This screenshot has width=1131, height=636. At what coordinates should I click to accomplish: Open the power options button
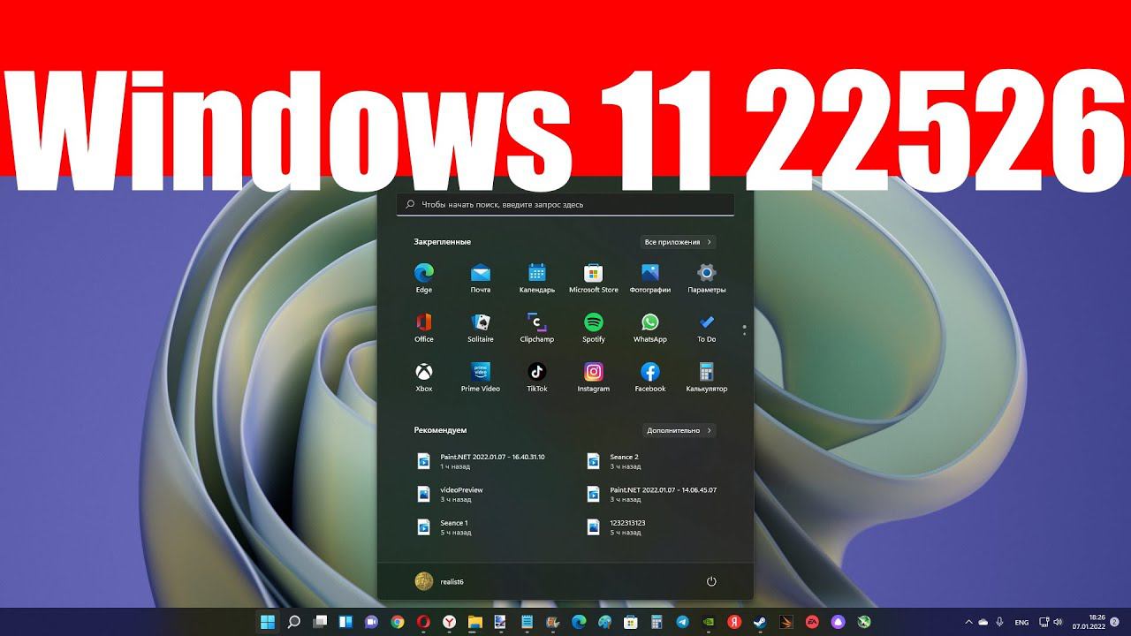711,581
